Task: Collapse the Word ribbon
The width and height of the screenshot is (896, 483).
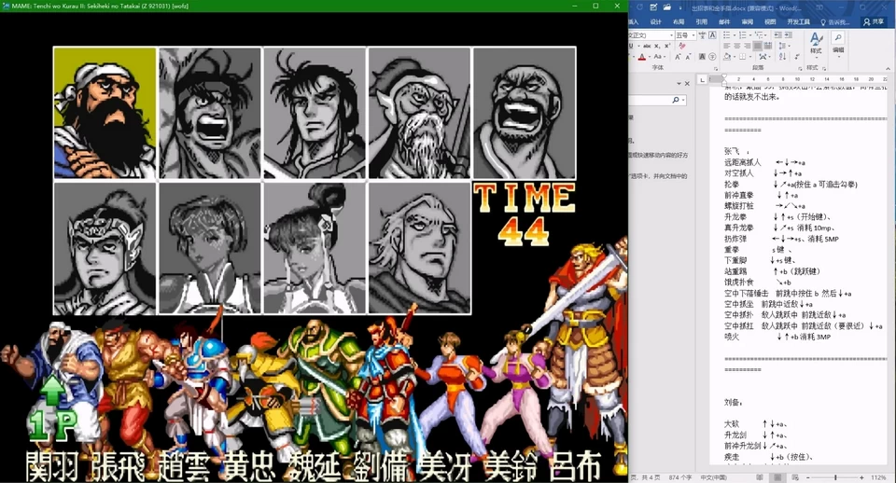Action: (888, 68)
